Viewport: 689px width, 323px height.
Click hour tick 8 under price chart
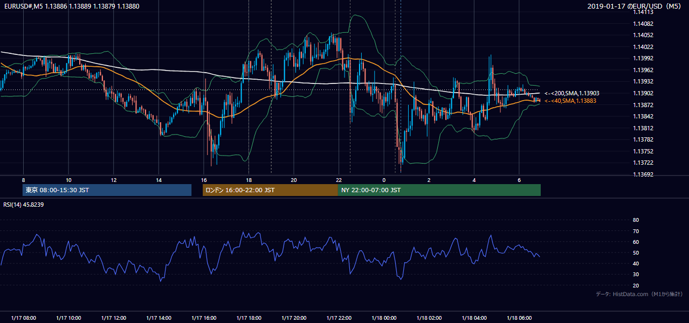pyautogui.click(x=23, y=180)
